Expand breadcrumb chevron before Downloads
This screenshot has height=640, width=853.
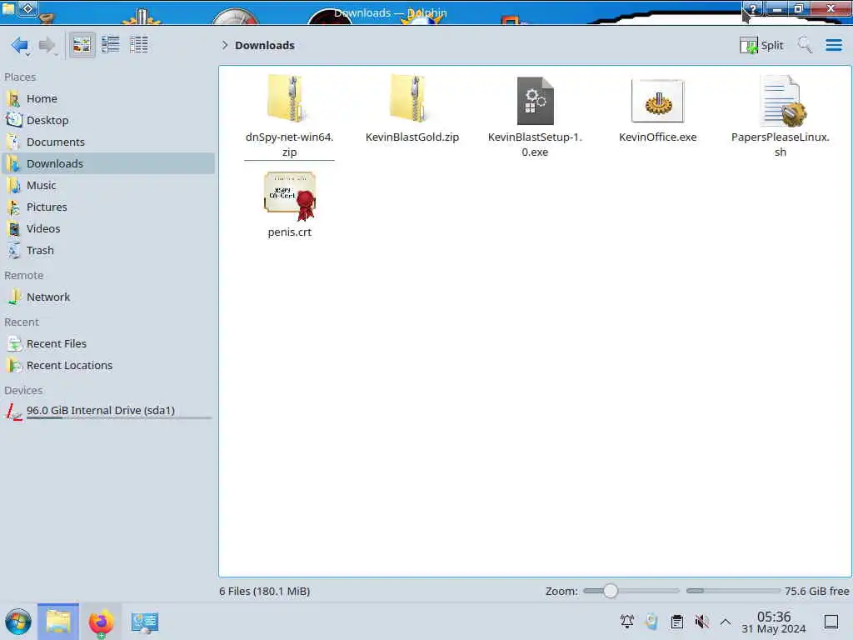[x=224, y=45]
